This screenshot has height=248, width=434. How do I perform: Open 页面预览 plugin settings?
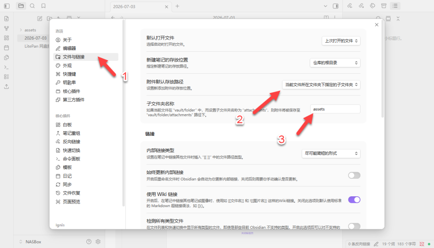click(x=86, y=202)
